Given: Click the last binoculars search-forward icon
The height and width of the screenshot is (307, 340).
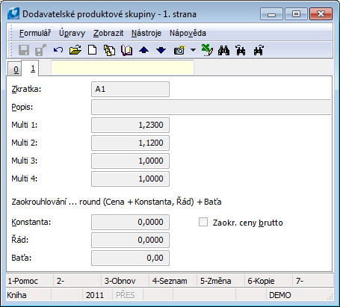Looking at the screenshot, I should point(259,50).
